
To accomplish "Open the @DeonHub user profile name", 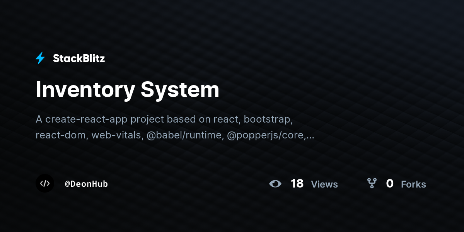I will (86, 184).
